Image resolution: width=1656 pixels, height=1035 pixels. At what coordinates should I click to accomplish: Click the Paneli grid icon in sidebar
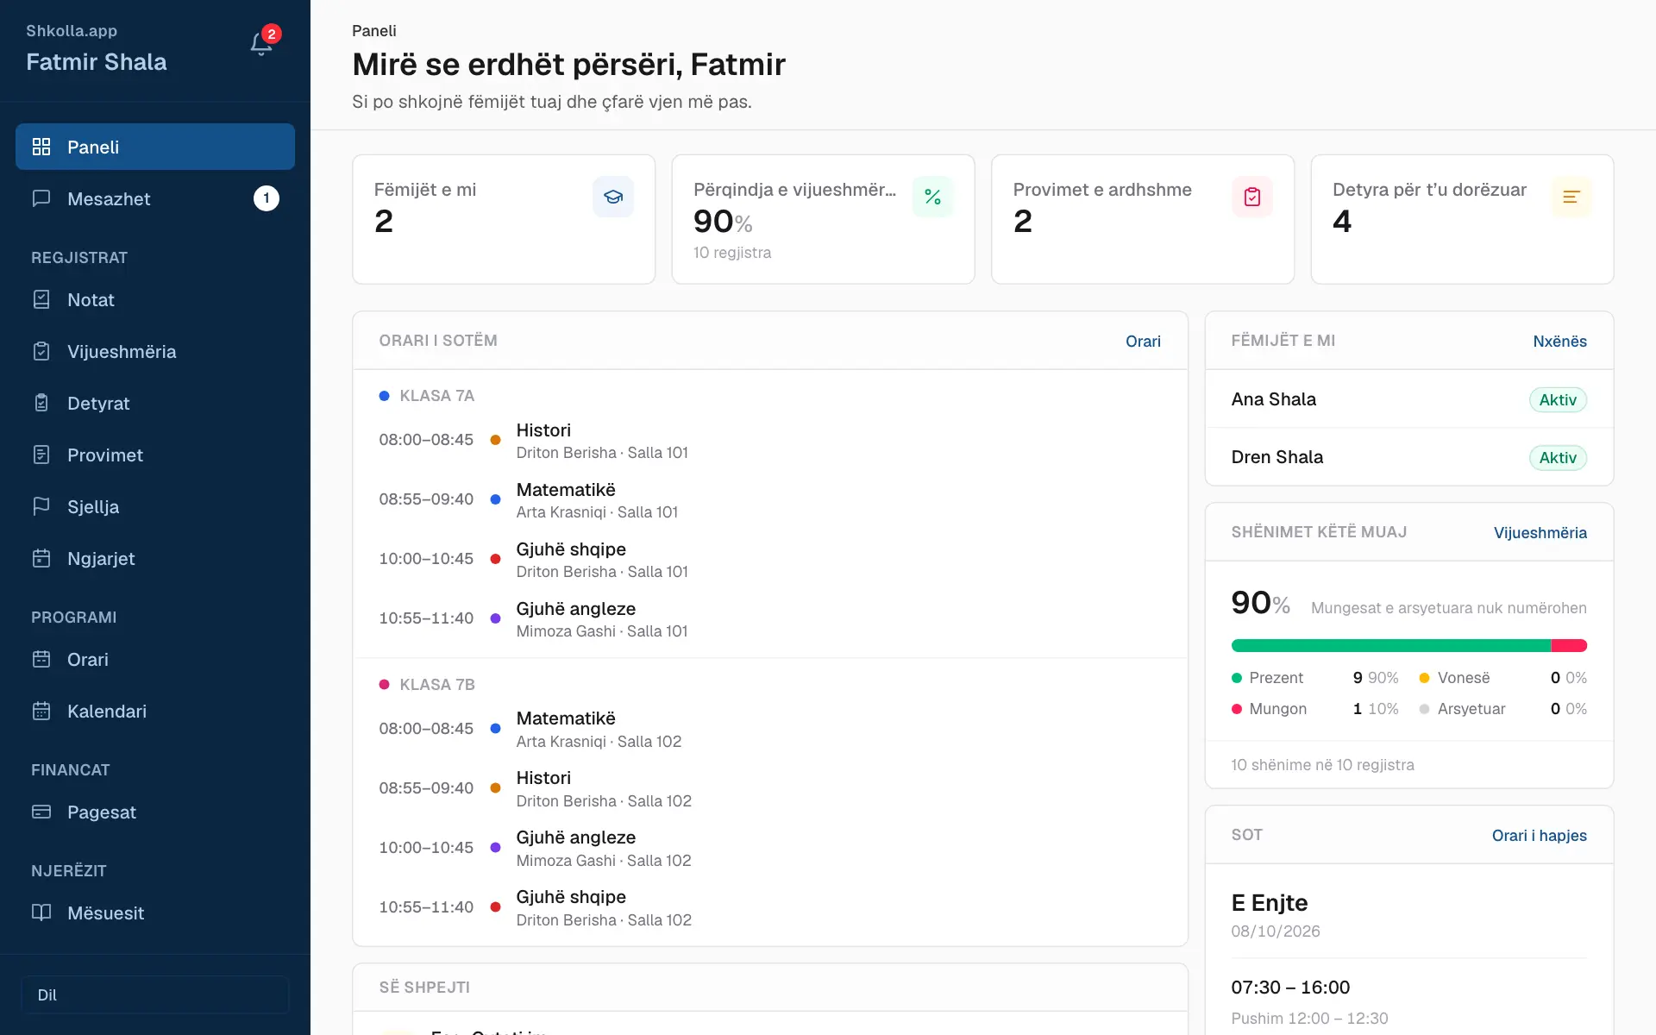41,147
